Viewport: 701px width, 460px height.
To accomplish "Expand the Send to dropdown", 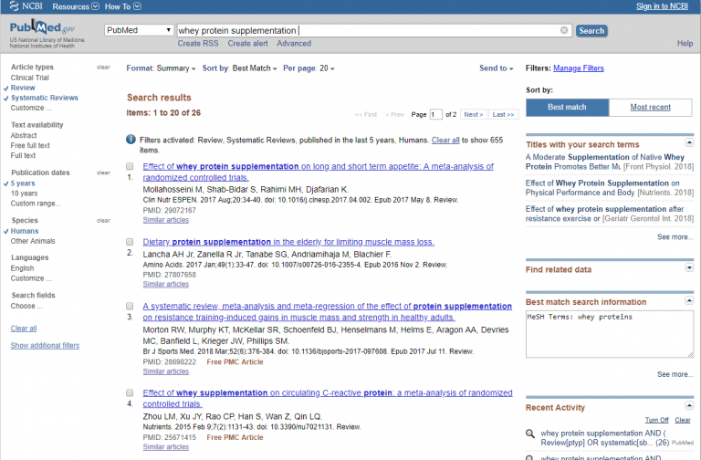I will click(x=496, y=68).
